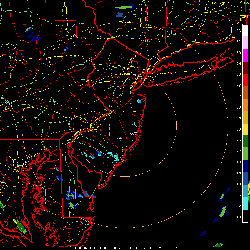Select the "22" scale value

coord(239,151)
